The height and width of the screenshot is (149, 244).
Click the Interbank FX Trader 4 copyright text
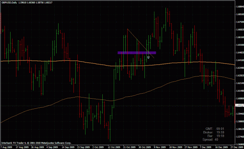point(36,143)
